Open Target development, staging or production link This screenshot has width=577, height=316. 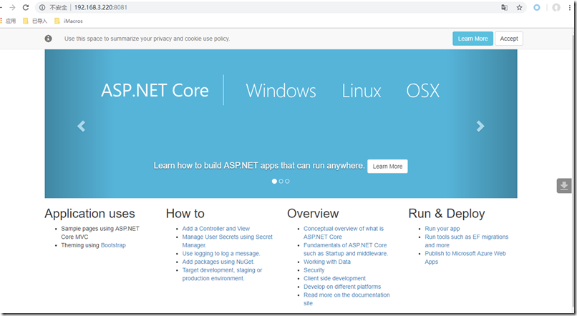pos(222,274)
